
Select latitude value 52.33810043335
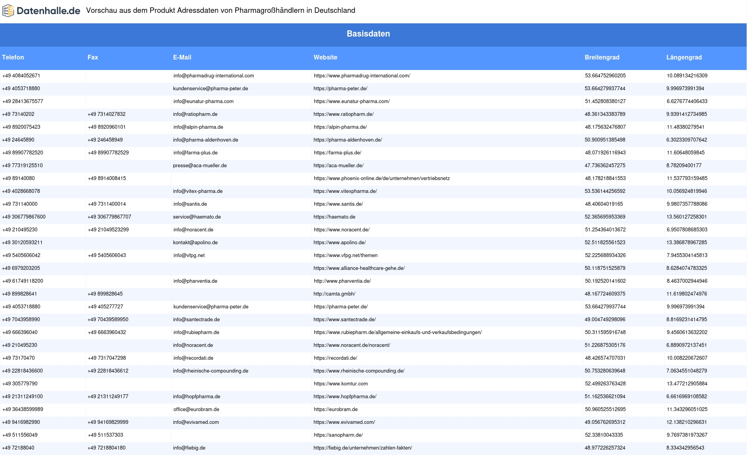click(604, 435)
